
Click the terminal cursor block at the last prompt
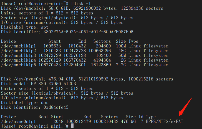pos(72,126)
